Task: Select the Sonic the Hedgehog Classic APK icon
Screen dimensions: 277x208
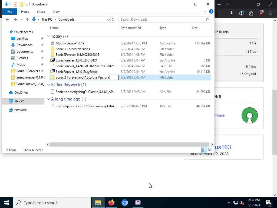Action: pyautogui.click(x=52, y=92)
